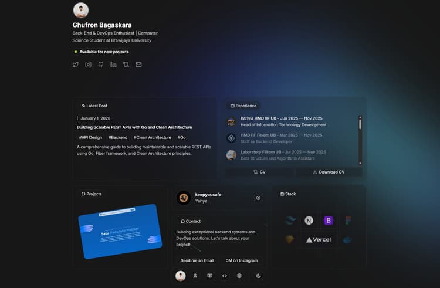This screenshot has height=288, width=440.
Task: Click the Laboratory Filkom UB logo
Action: (x=231, y=155)
